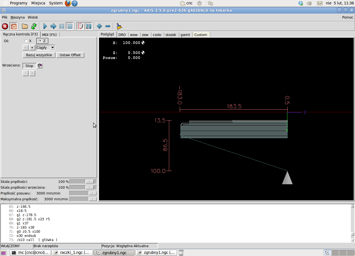Viewport: 355px width, 256px height.
Task: Open volume control tray icon
Action: pyautogui.click(x=309, y=3)
